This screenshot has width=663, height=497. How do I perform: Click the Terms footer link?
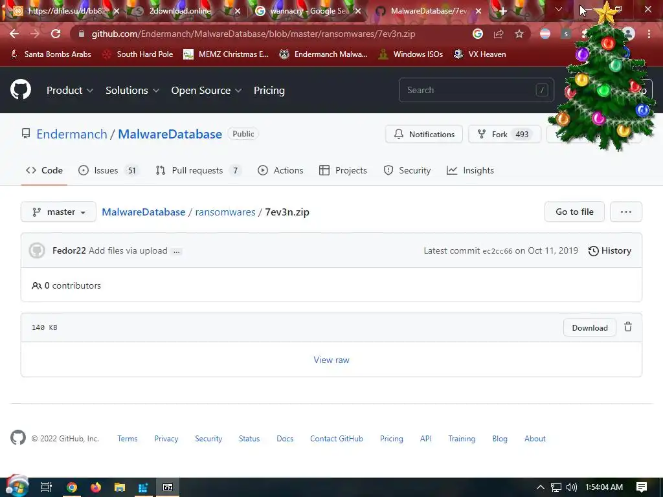pos(128,439)
